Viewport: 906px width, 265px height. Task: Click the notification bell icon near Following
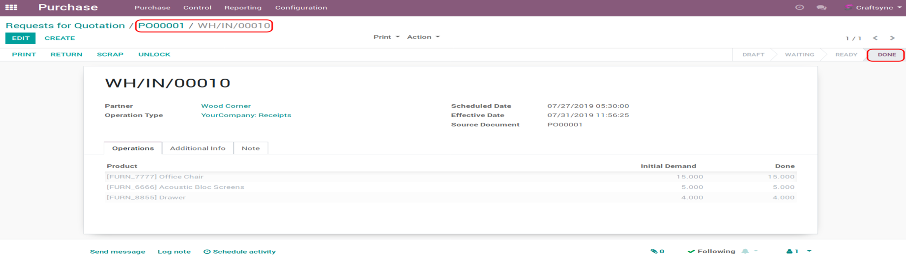point(745,251)
